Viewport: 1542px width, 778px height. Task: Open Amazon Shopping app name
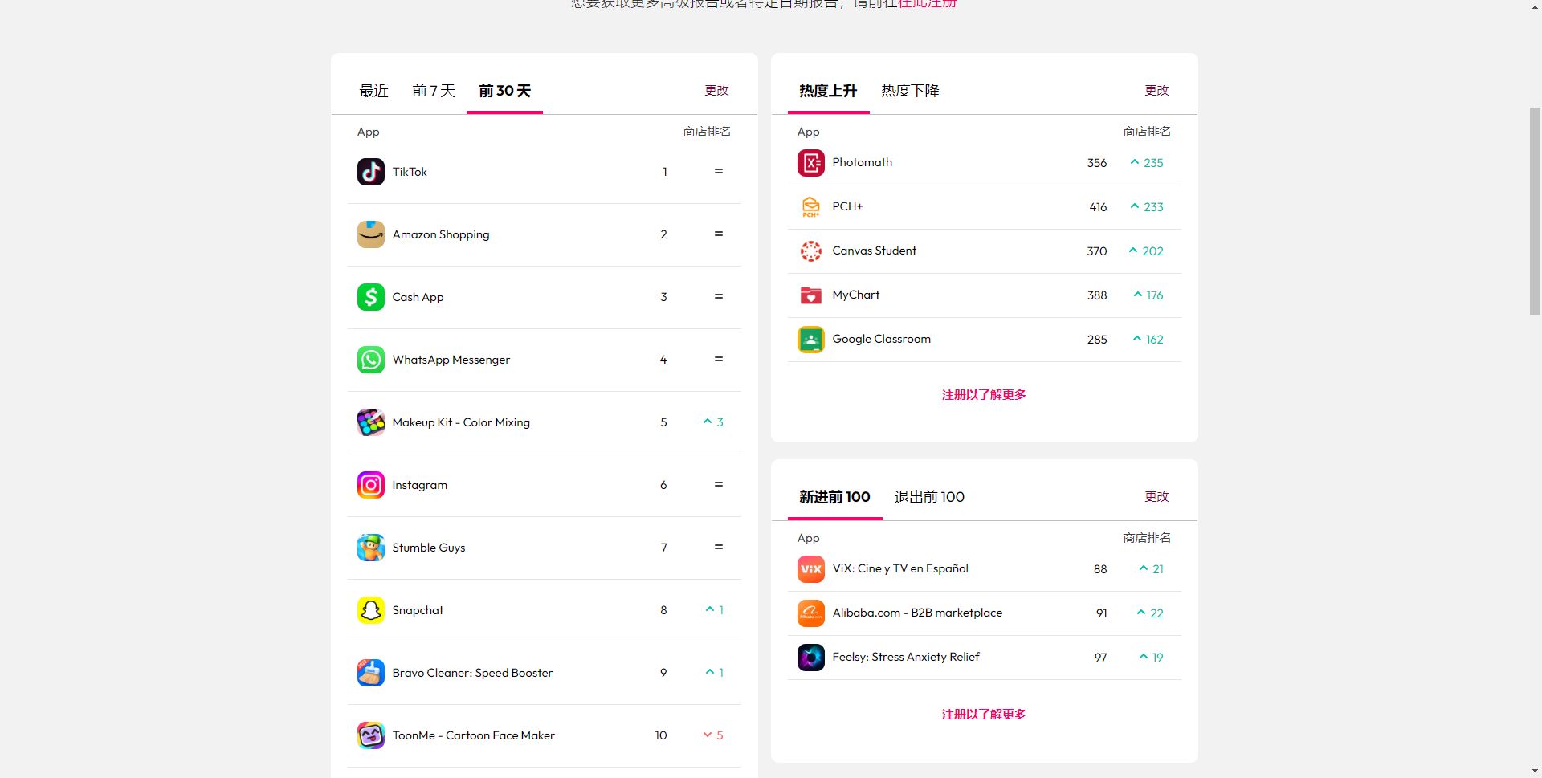click(x=441, y=234)
